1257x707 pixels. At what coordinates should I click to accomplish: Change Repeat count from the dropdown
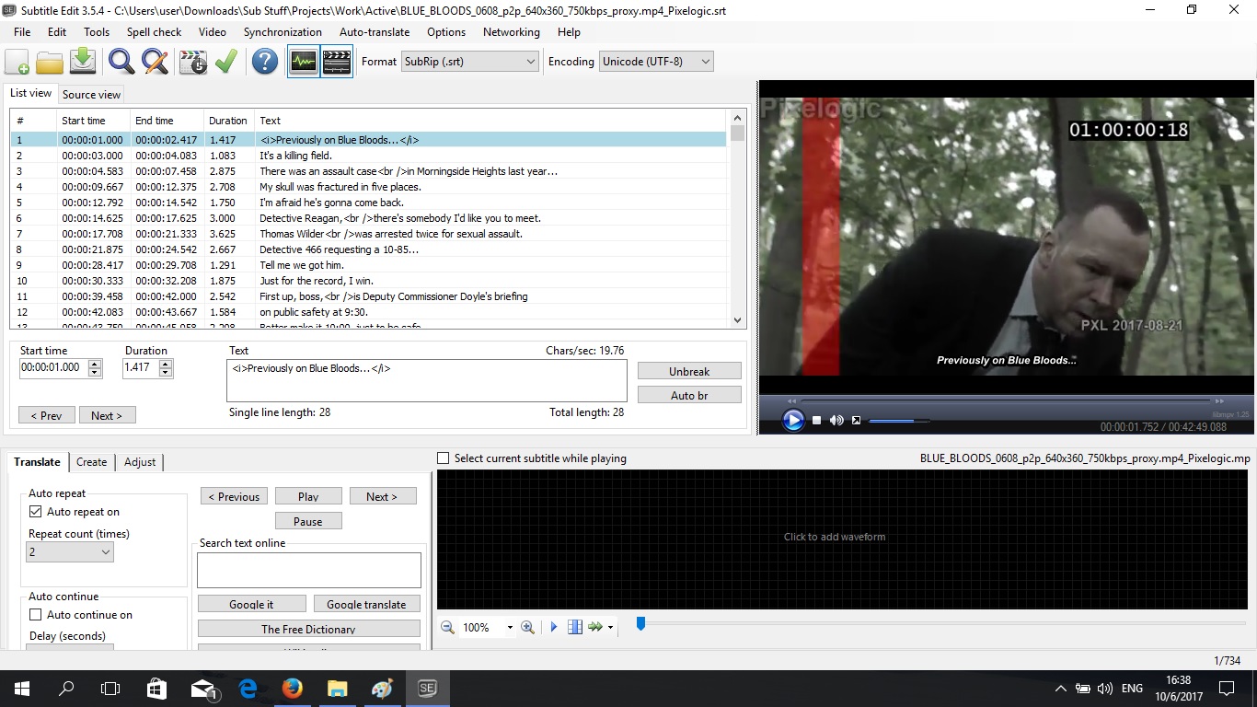tap(107, 551)
